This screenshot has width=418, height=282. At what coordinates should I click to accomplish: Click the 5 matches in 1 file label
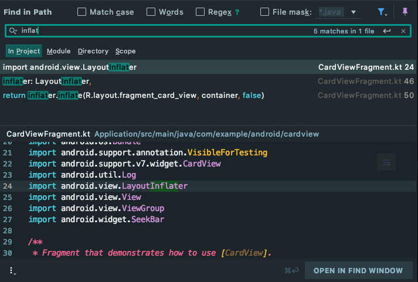(344, 31)
